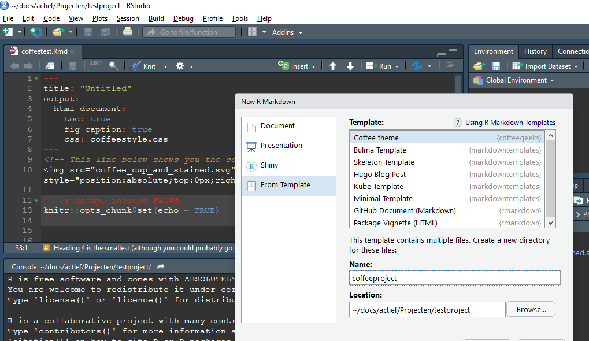Click the Publish icon in editor toolbar

[x=417, y=66]
